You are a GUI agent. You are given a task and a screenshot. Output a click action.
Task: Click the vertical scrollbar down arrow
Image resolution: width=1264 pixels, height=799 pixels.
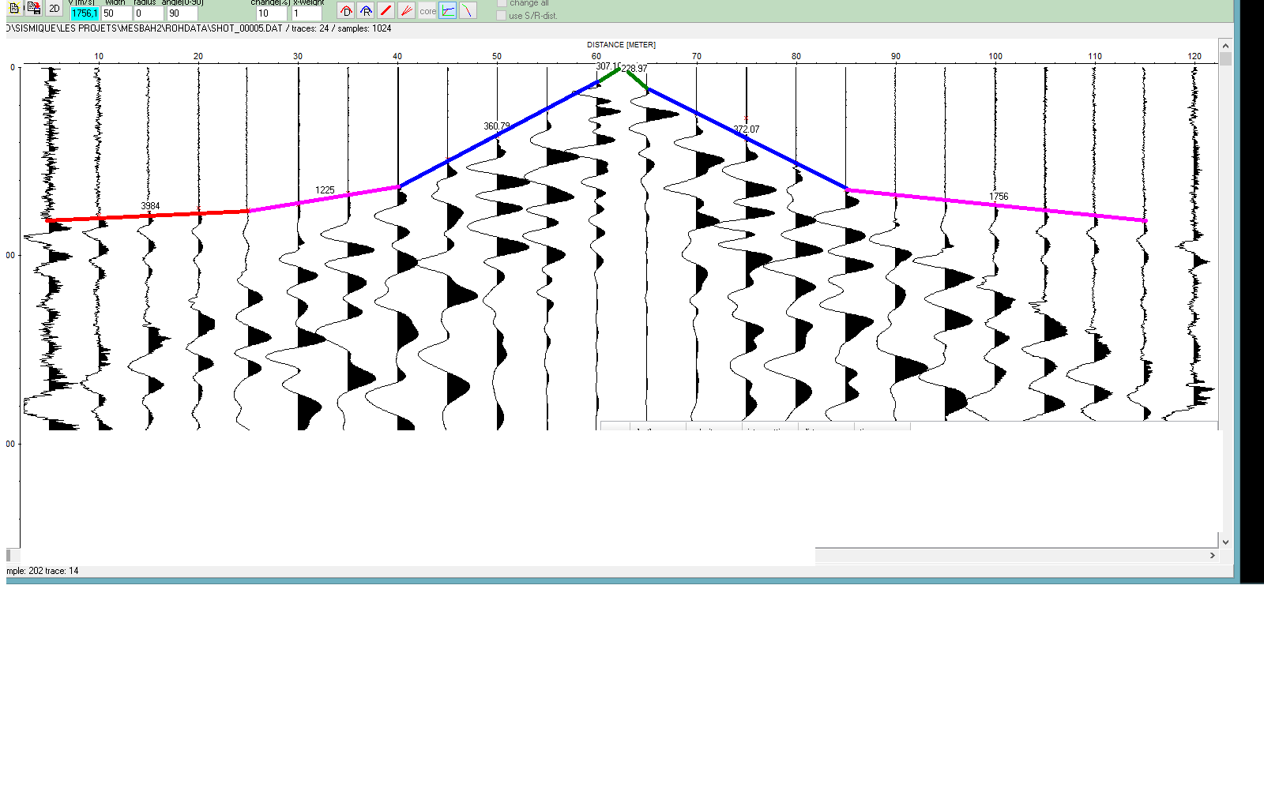tap(1225, 542)
